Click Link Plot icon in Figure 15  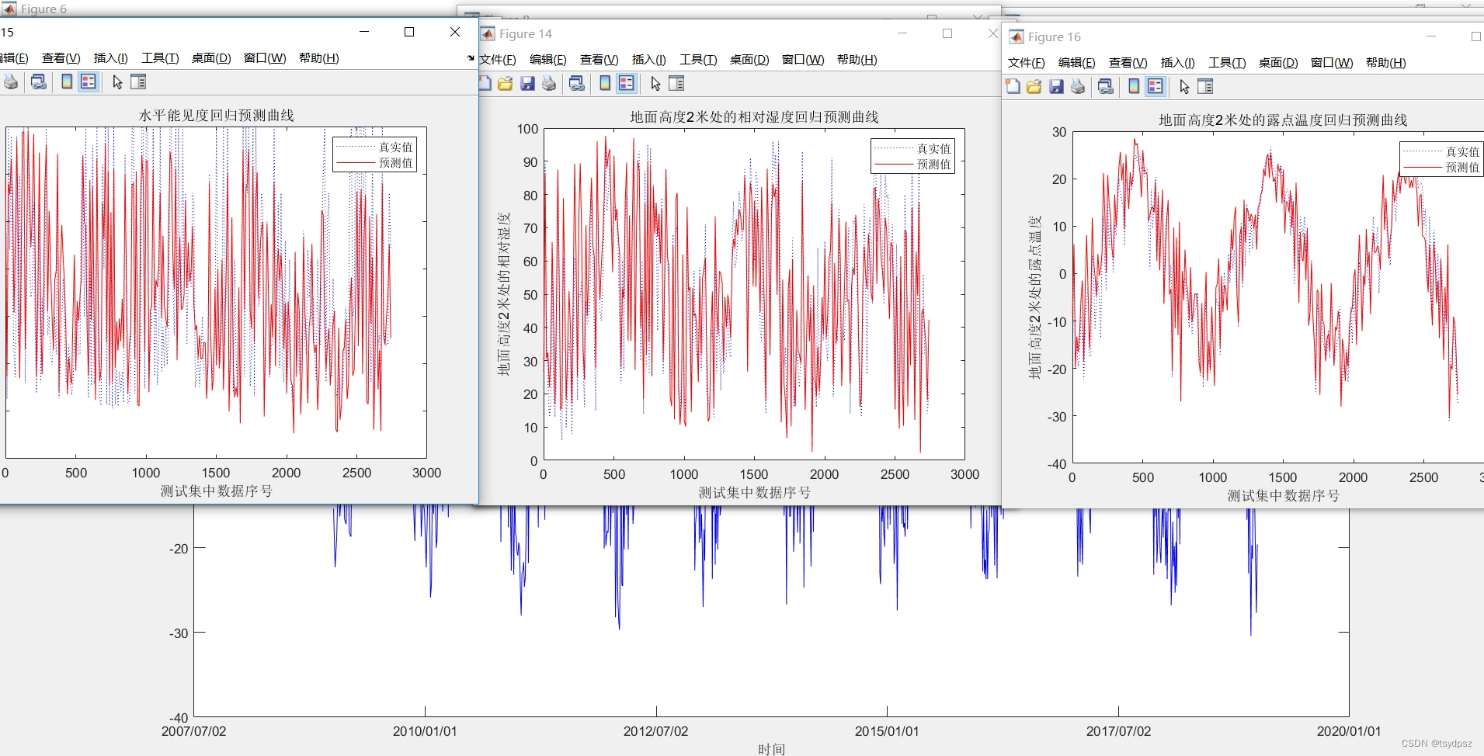39,81
